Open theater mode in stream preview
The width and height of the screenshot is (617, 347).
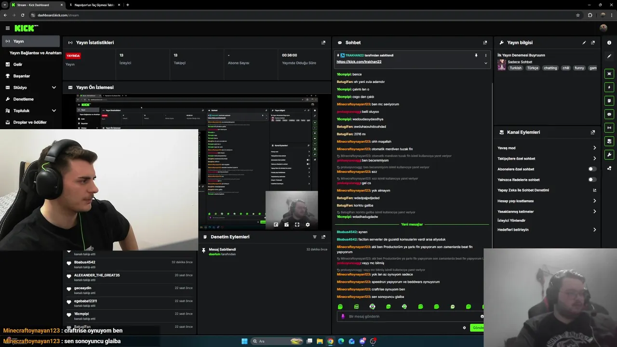(286, 225)
